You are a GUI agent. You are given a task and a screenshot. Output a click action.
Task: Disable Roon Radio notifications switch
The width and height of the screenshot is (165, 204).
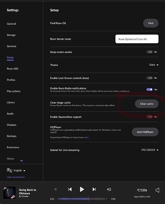point(149,89)
